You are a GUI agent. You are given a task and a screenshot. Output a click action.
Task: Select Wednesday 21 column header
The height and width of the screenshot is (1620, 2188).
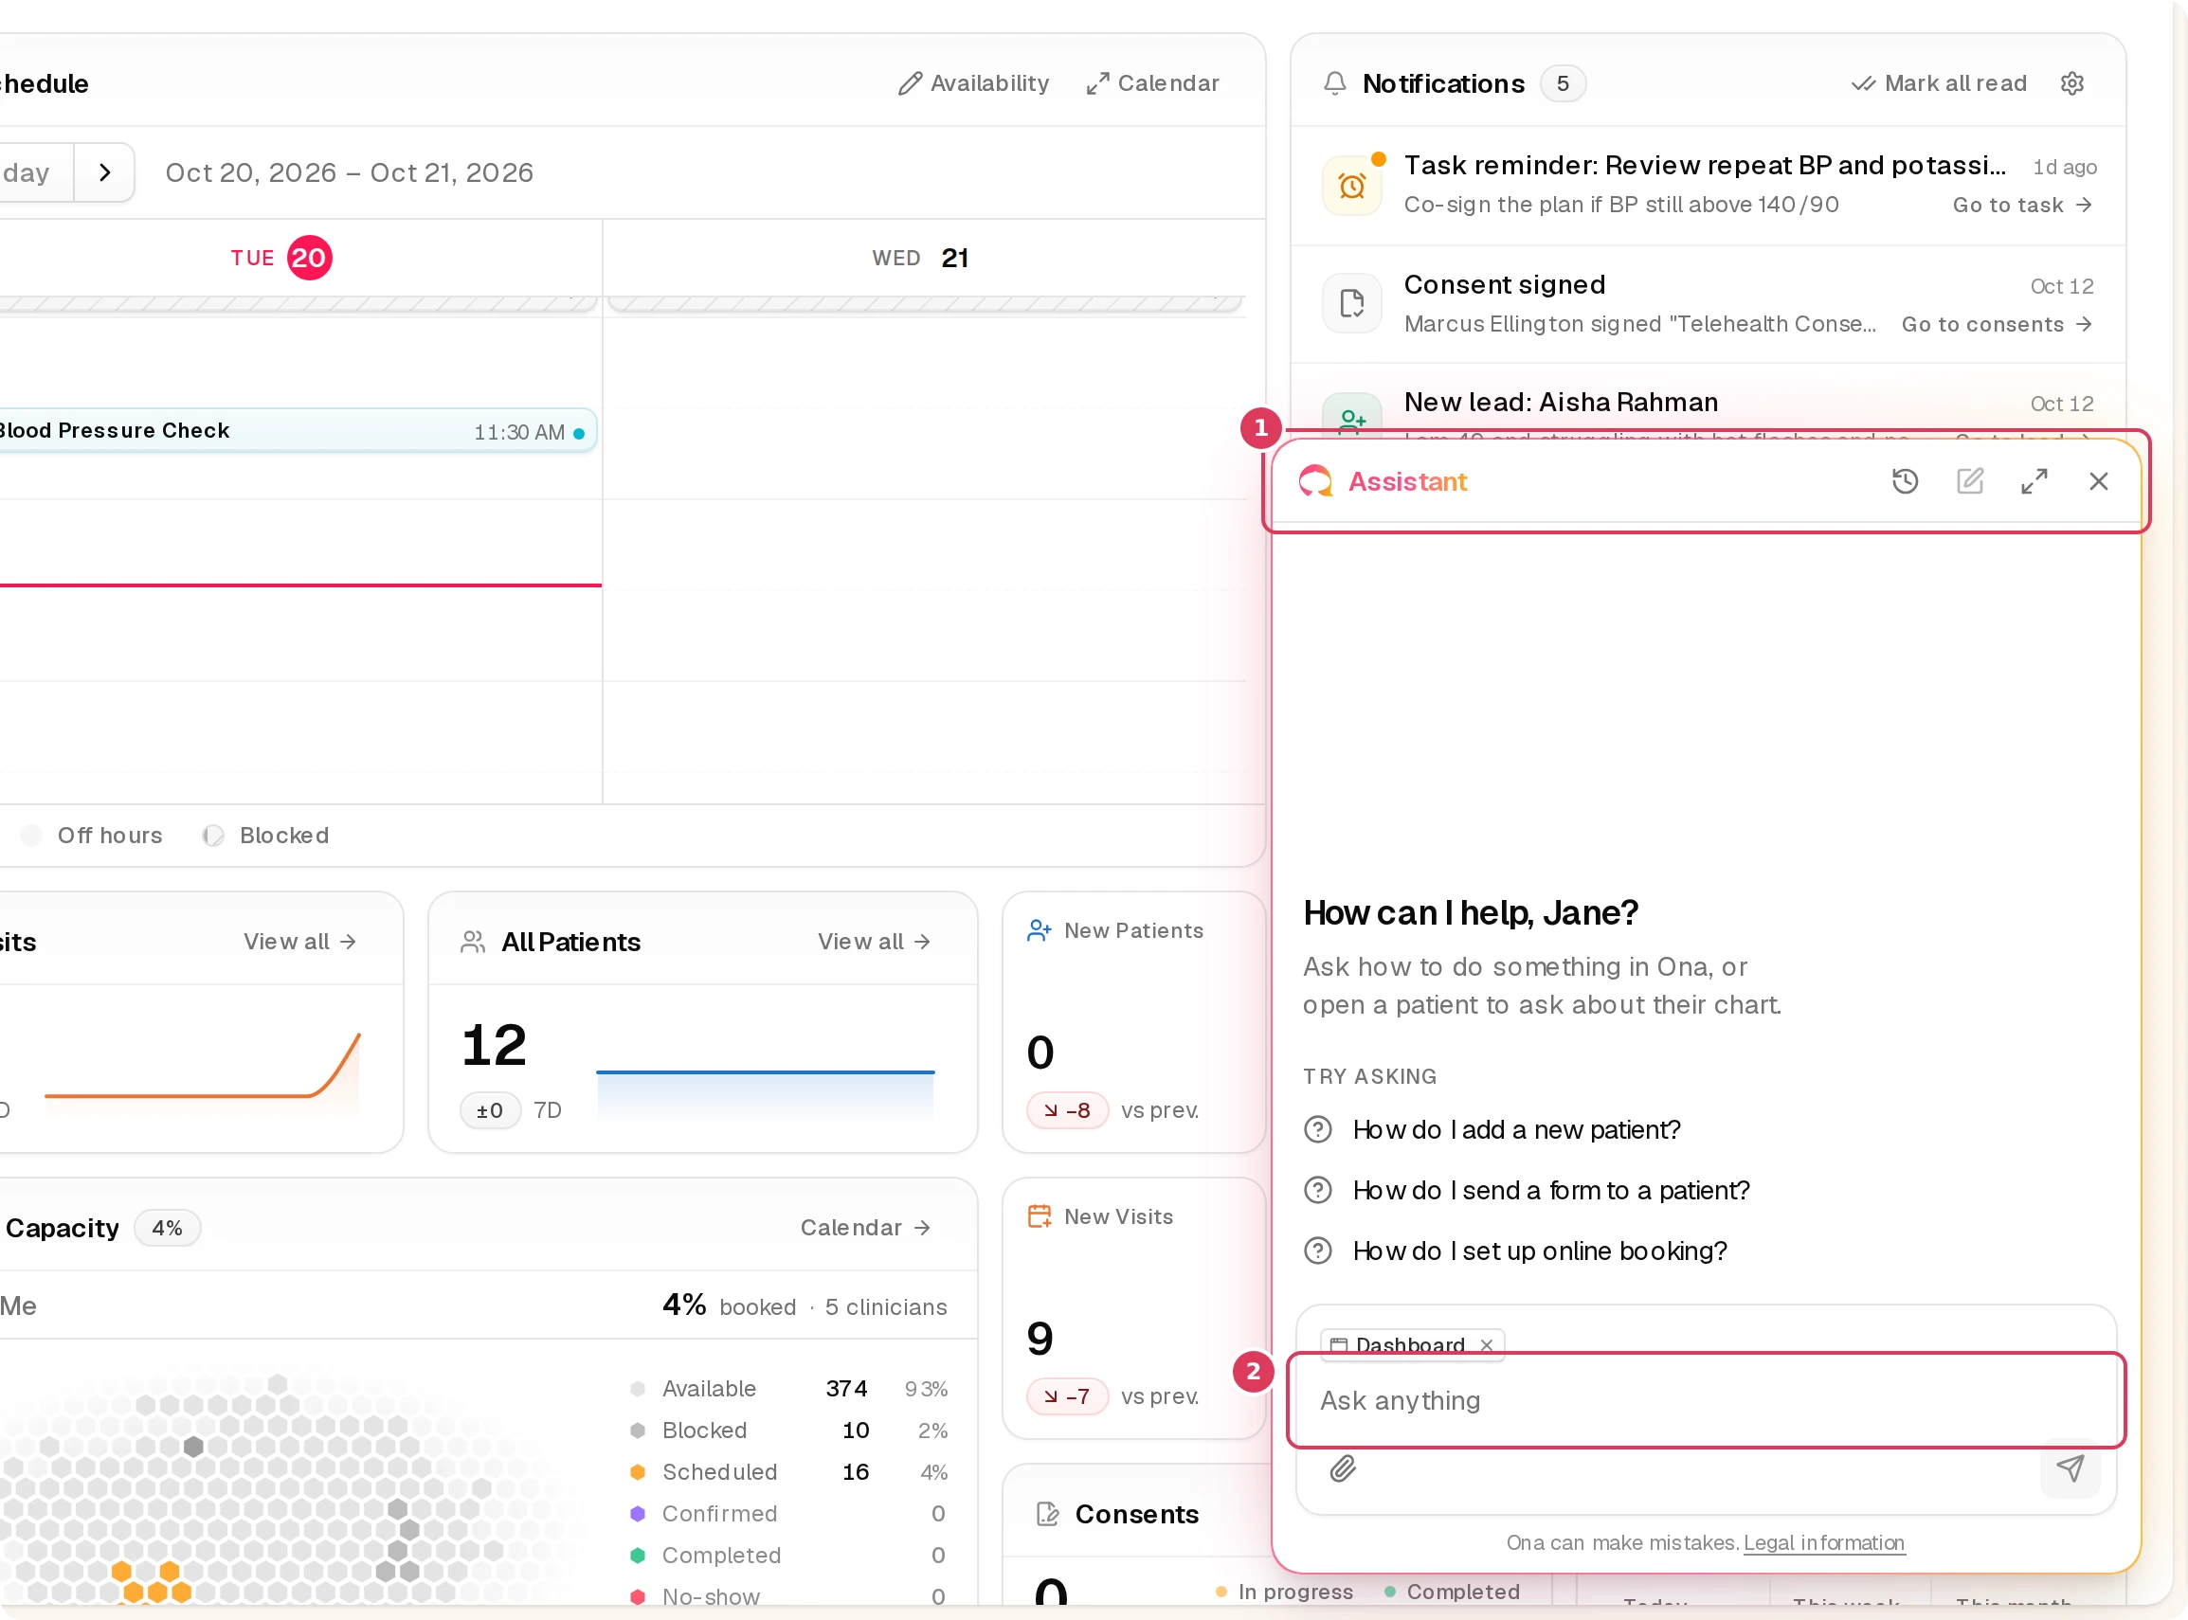click(x=920, y=258)
